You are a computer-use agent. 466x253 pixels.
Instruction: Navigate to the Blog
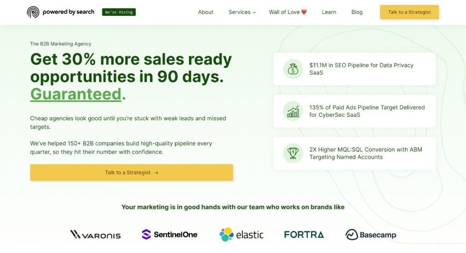pos(357,12)
